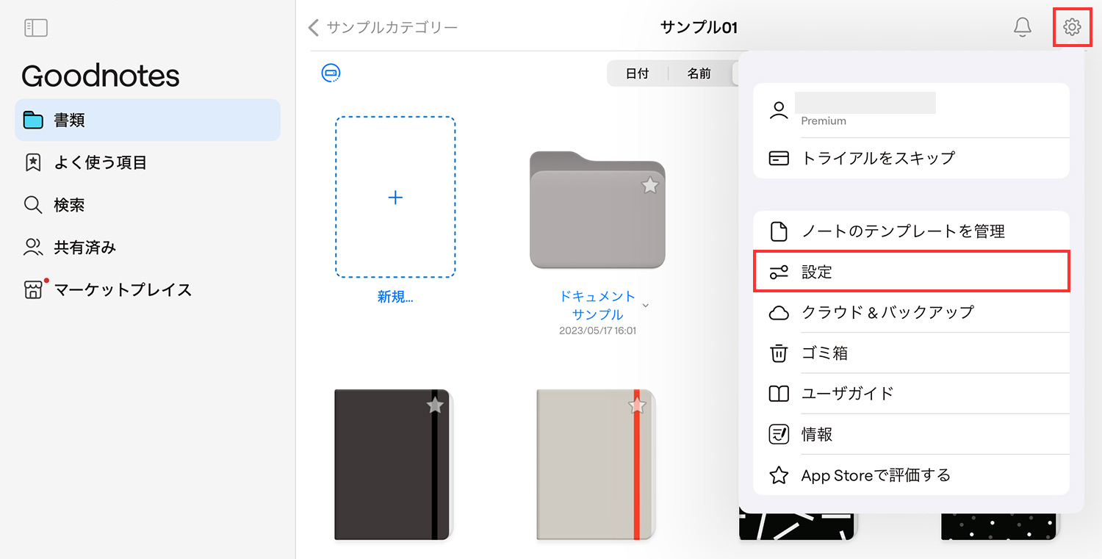Select トライアルをスキップ
The width and height of the screenshot is (1102, 559).
click(911, 158)
